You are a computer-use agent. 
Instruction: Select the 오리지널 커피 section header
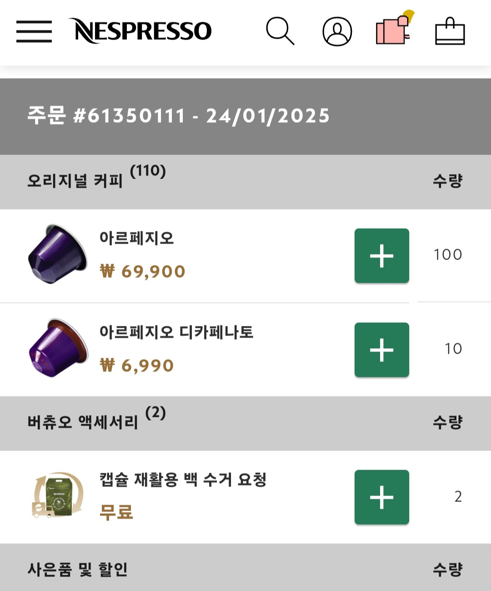[x=75, y=181]
